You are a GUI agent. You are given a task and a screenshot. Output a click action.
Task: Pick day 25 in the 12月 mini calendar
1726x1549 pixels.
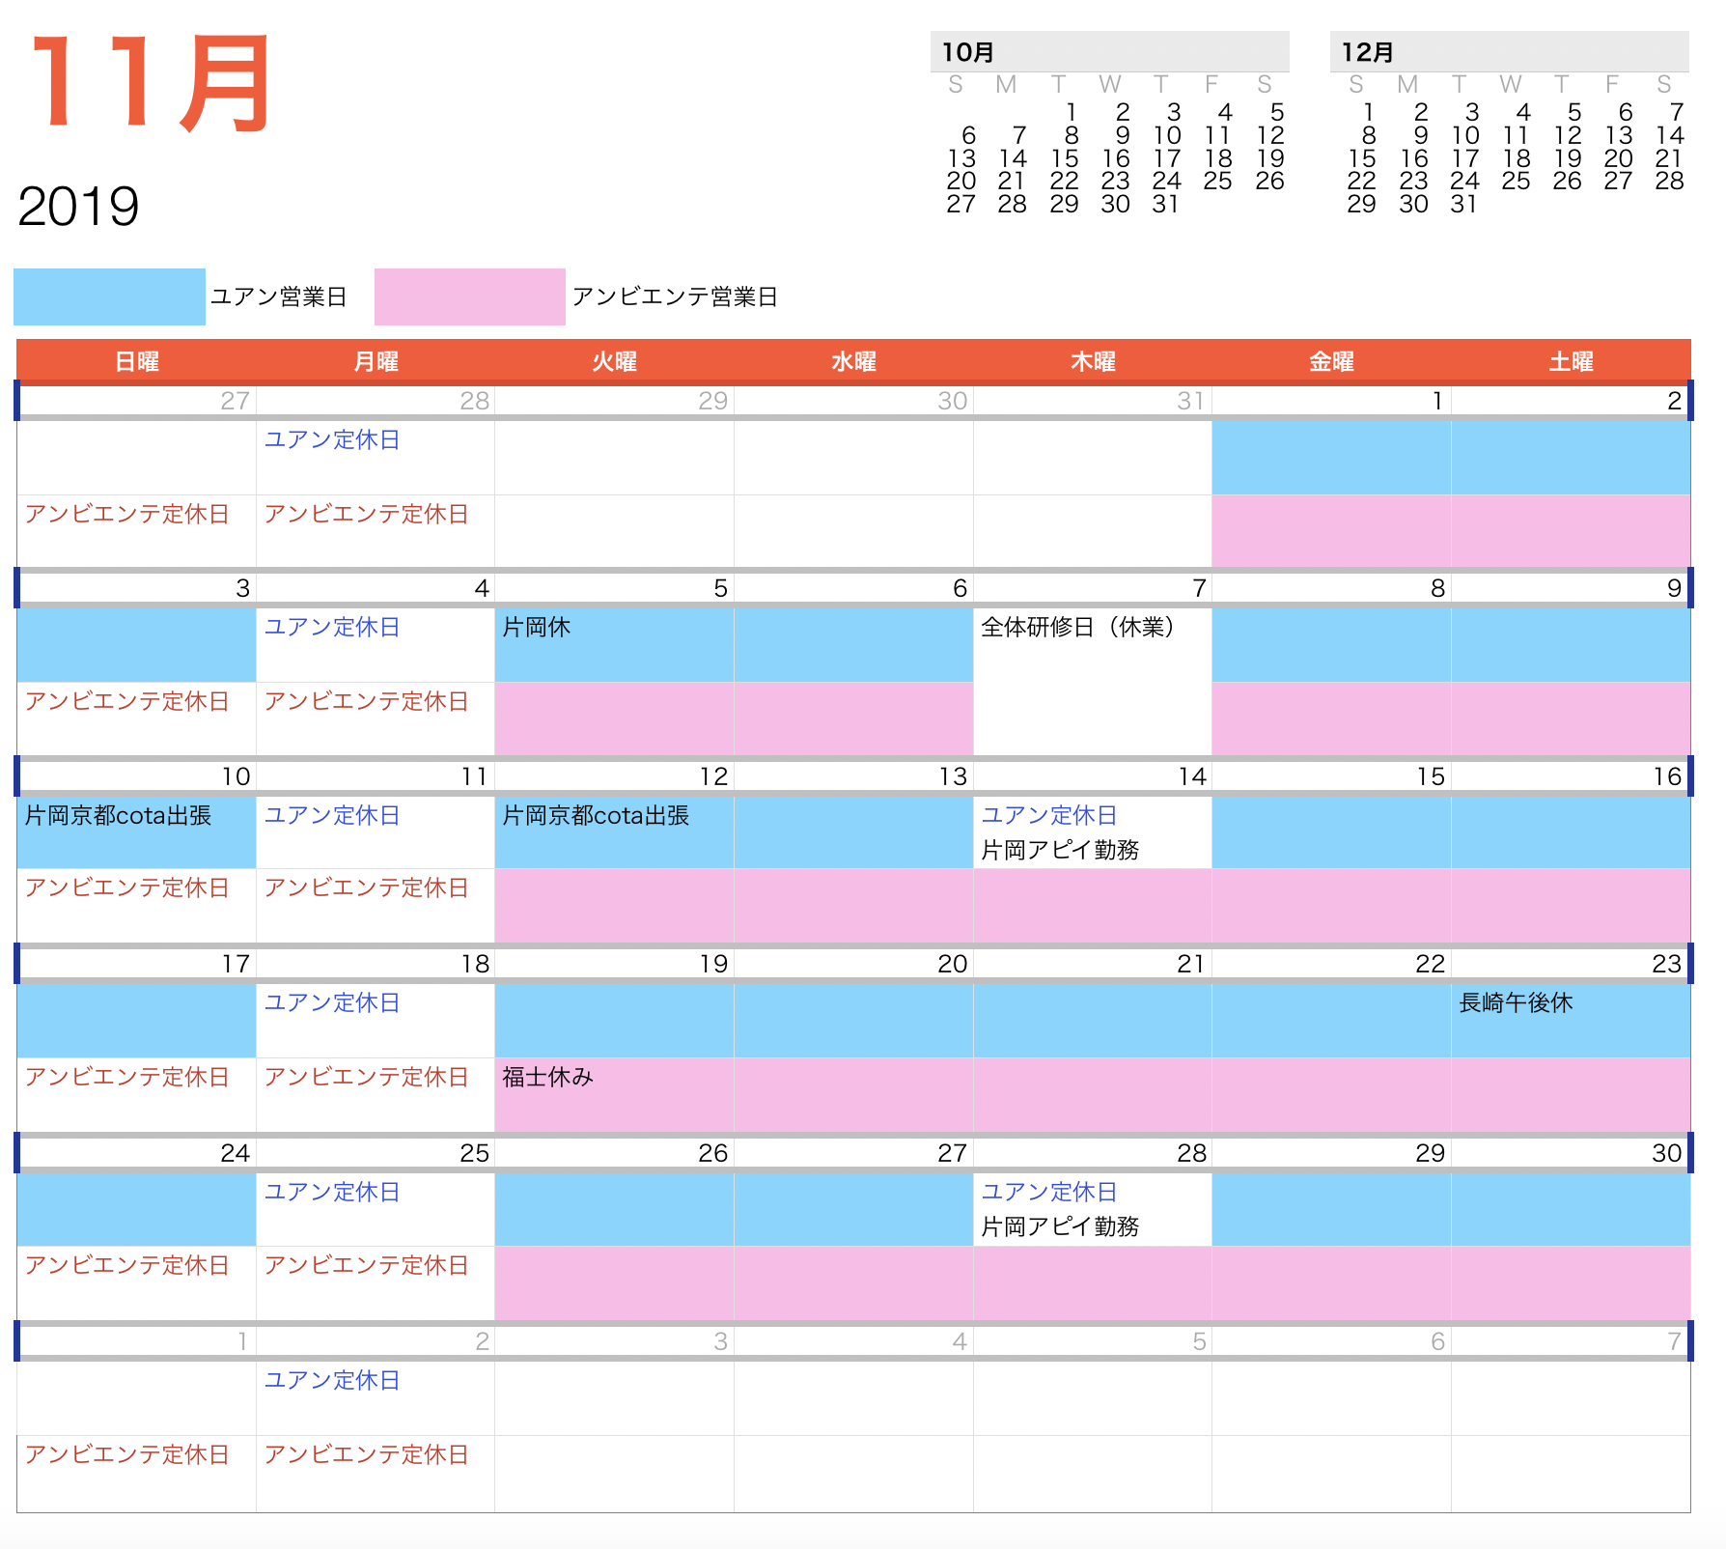tap(1516, 182)
